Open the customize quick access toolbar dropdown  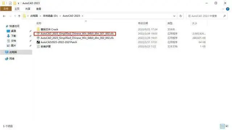[18, 3]
